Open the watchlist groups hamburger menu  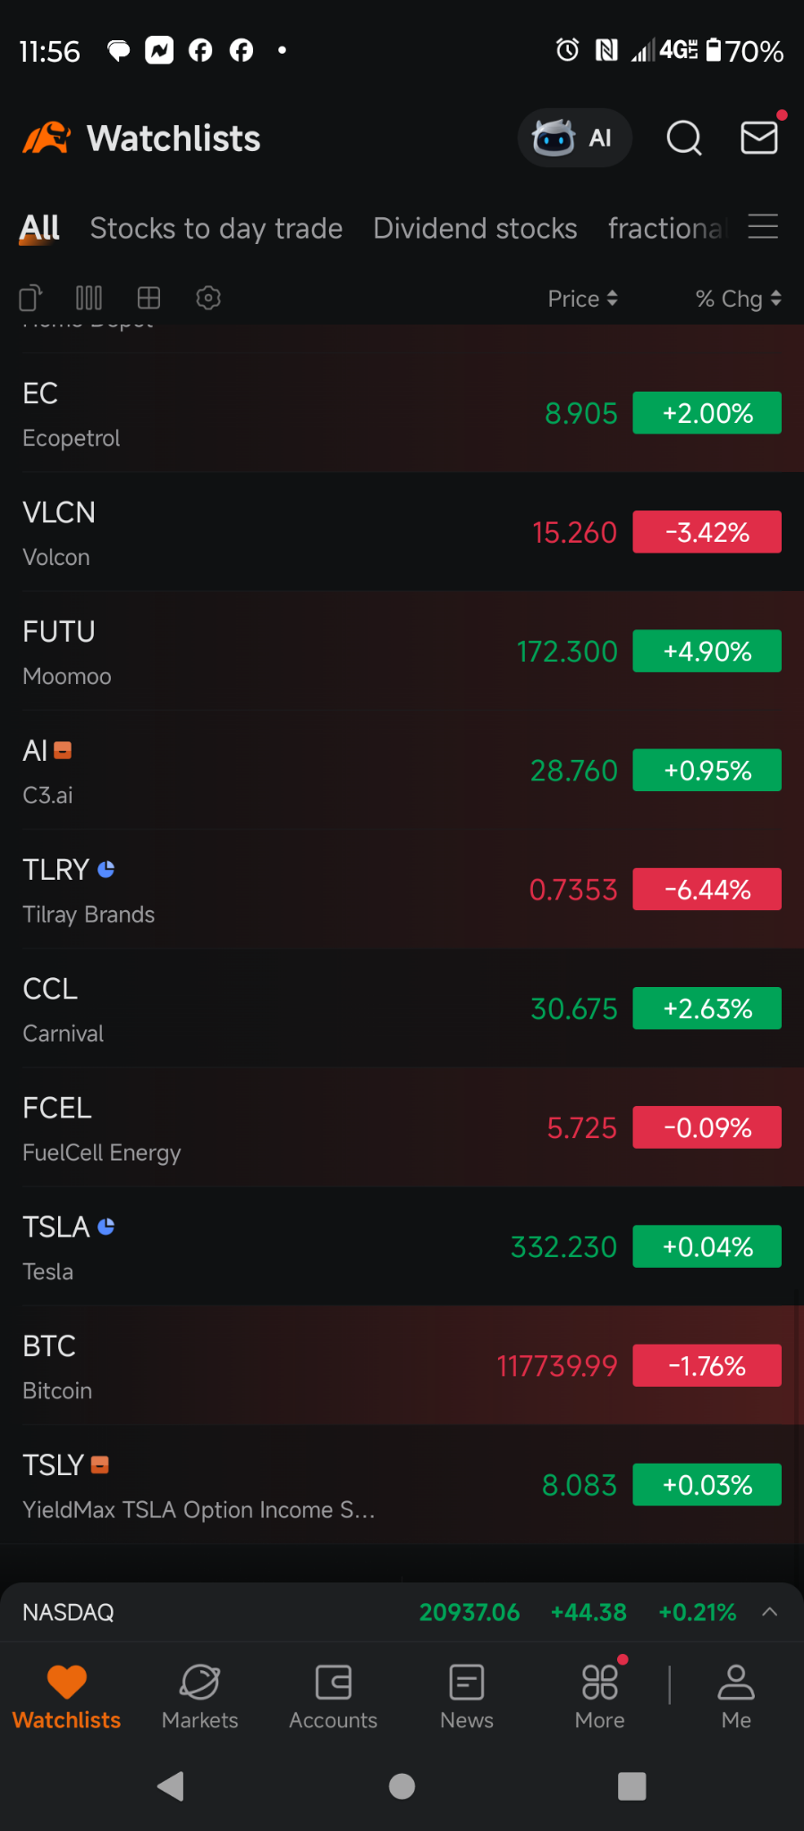click(x=763, y=227)
